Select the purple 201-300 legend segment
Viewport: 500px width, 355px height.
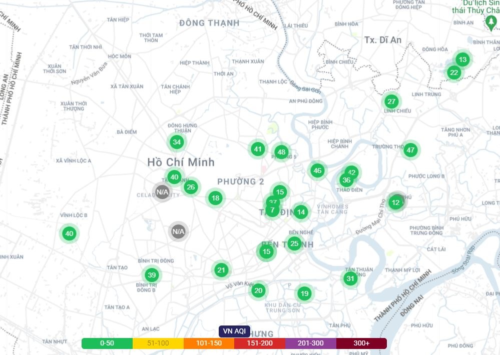click(310, 343)
